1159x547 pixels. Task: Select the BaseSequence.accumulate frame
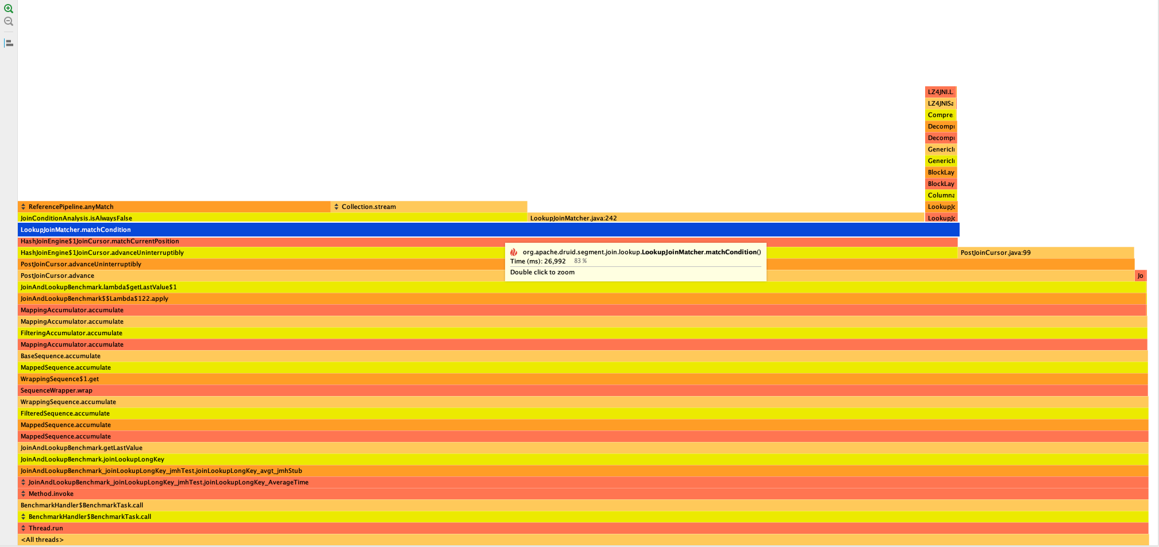coord(583,356)
